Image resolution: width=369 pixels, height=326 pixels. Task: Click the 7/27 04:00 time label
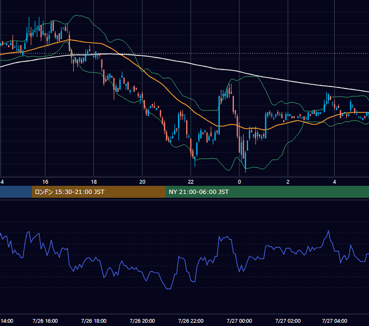click(334, 321)
